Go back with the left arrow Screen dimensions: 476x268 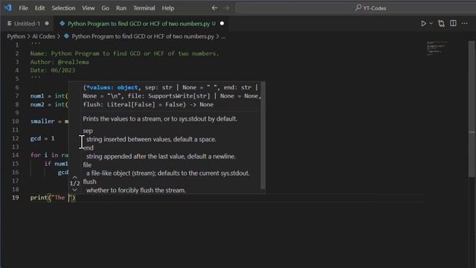click(x=215, y=8)
